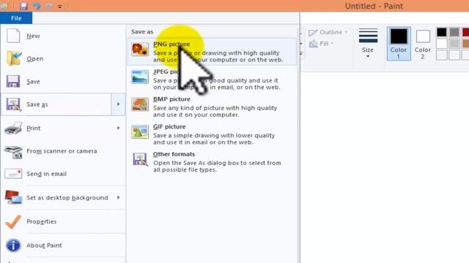The image size is (469, 263).
Task: Save as BMP picture
Action: (x=212, y=107)
